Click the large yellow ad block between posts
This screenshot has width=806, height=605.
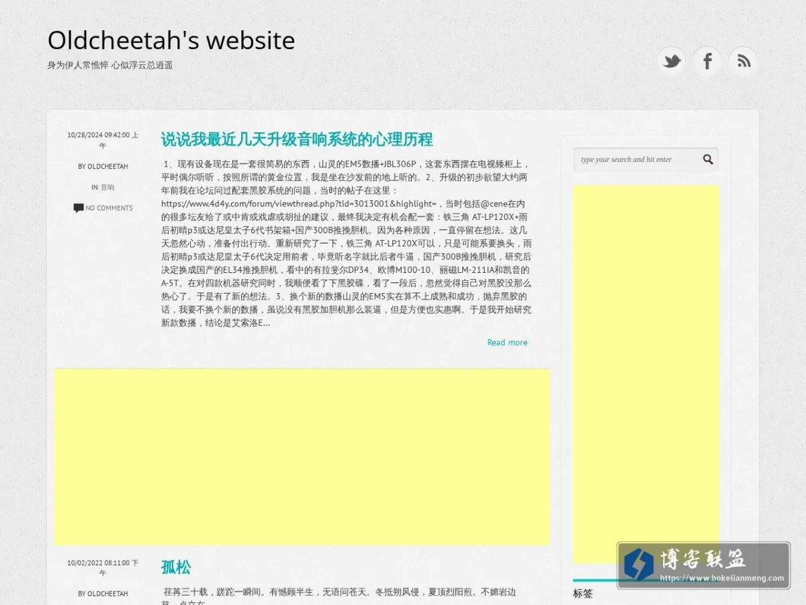(302, 456)
